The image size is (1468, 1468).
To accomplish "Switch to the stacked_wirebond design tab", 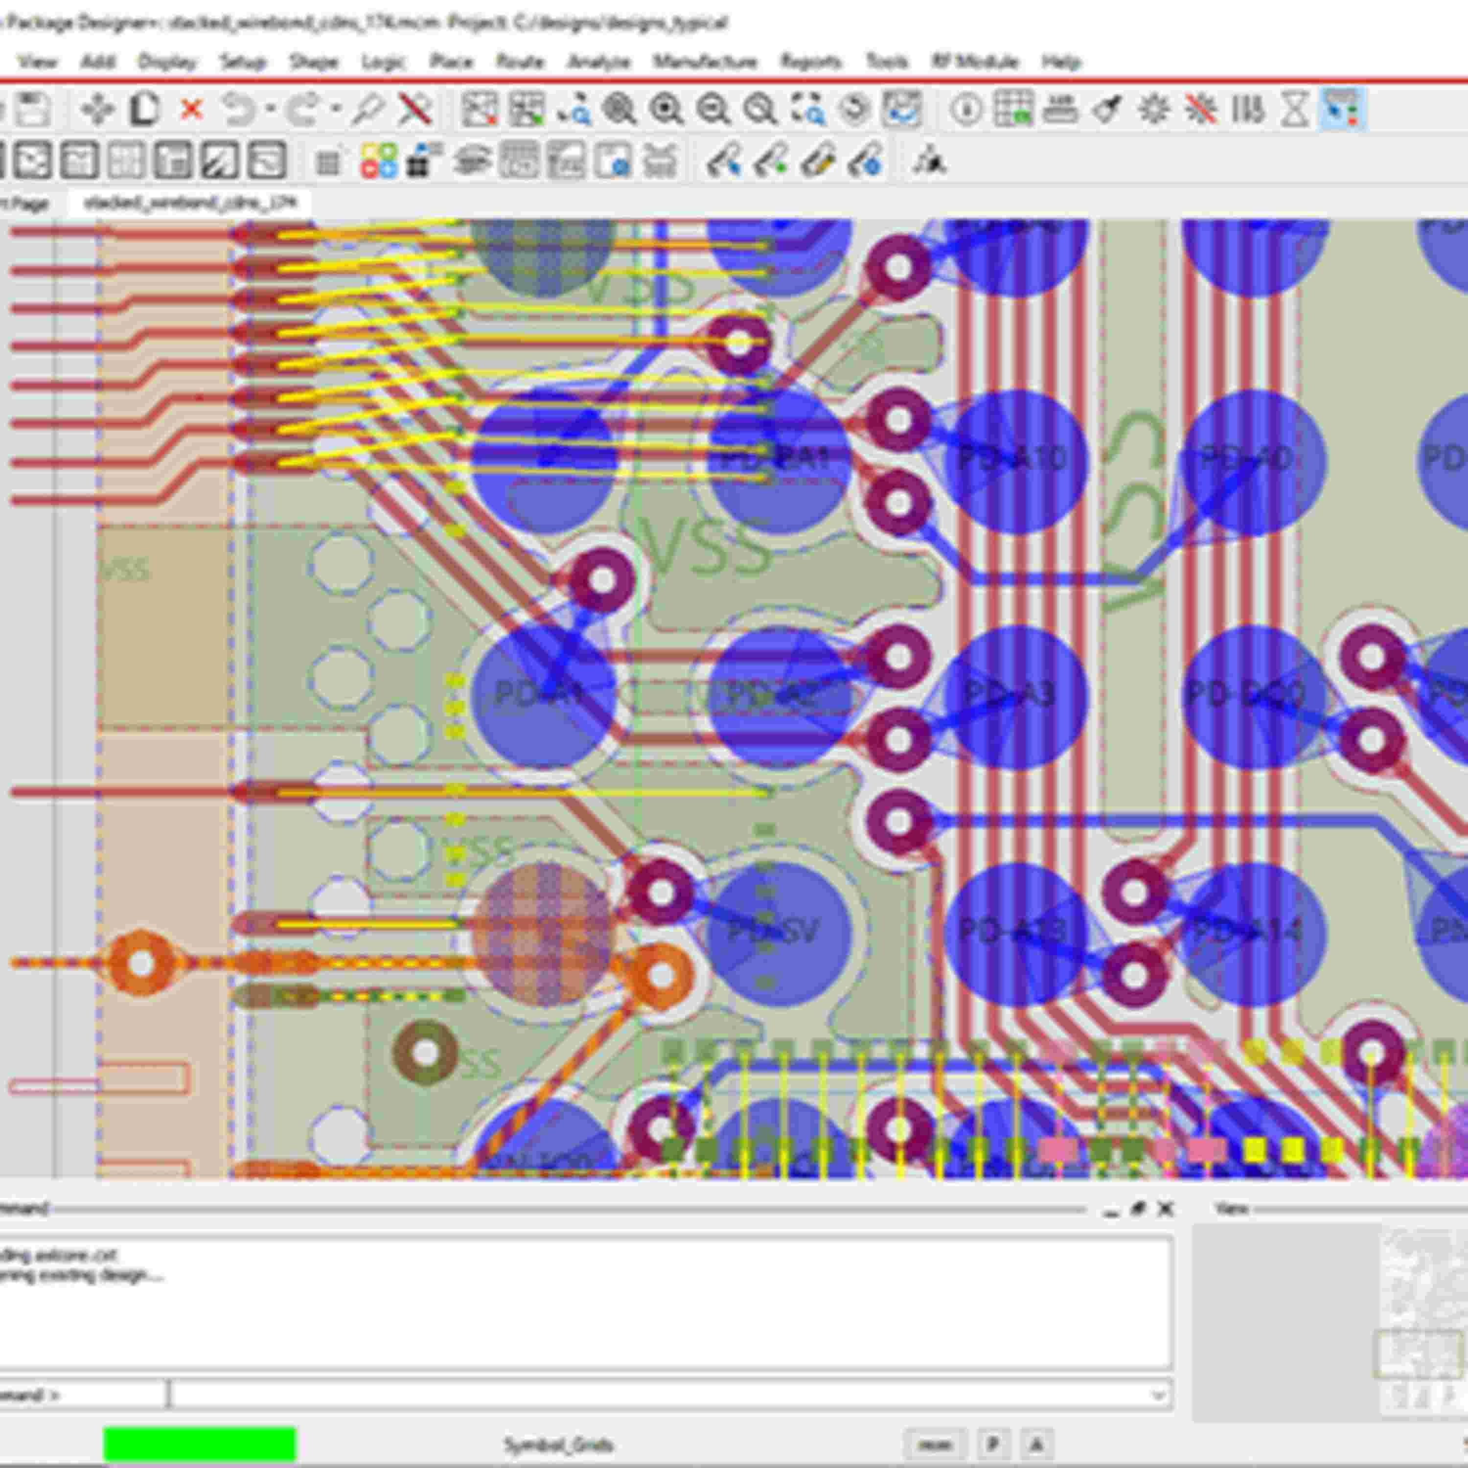I will coord(190,203).
